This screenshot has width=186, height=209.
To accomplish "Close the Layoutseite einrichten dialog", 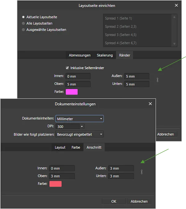I will [176, 5].
